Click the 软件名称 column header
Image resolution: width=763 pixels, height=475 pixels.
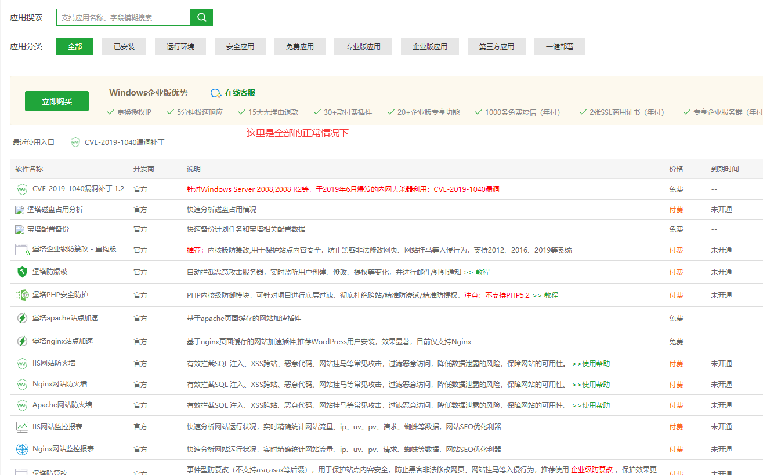(x=29, y=169)
